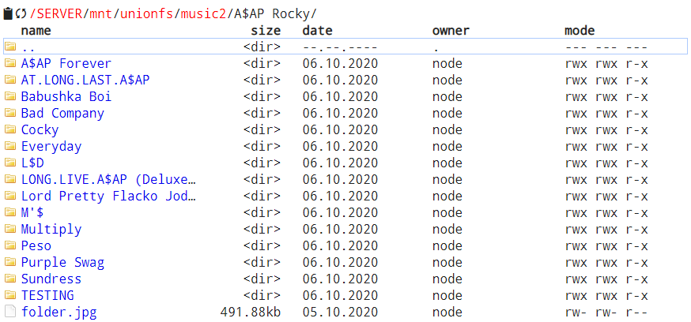Click the owner of the Everyday row
This screenshot has height=322, width=691.
click(447, 146)
